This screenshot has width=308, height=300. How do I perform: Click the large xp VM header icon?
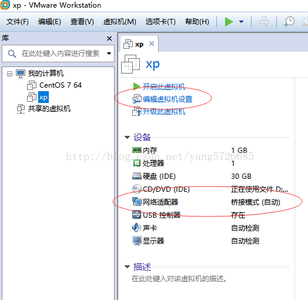[x=130, y=64]
